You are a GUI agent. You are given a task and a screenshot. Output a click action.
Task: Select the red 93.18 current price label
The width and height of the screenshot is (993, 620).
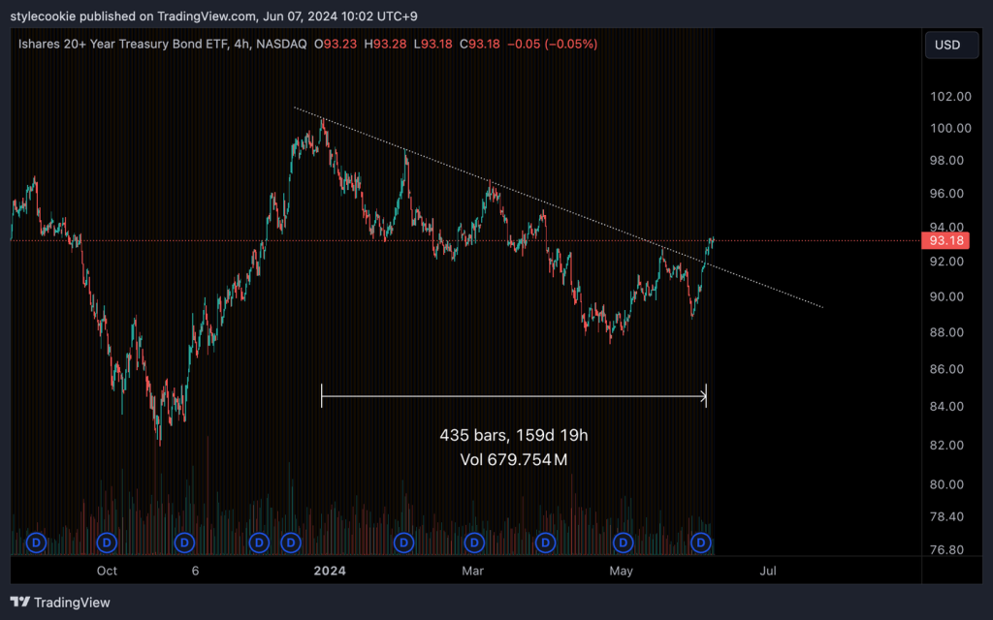tap(945, 240)
